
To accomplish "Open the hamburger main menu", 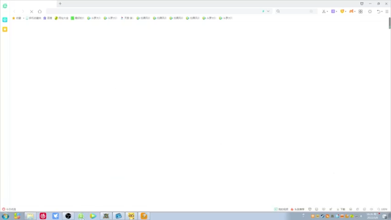I will coord(387,11).
